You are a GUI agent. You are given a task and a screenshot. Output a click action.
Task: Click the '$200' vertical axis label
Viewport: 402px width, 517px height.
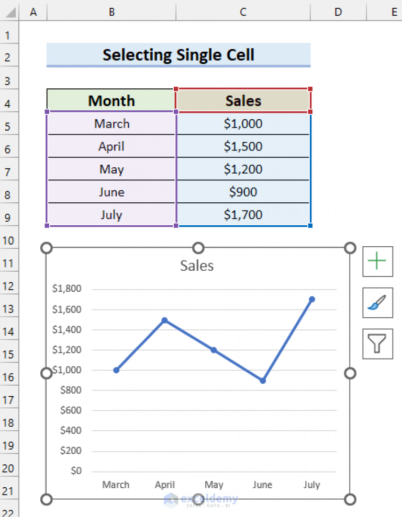coord(71,451)
